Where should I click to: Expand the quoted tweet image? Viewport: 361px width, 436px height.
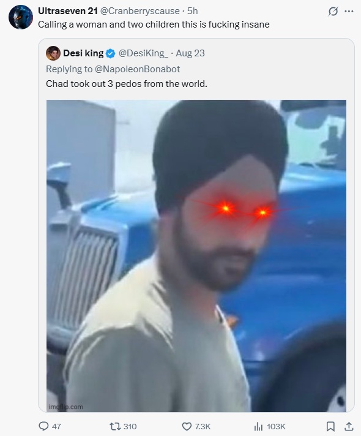[x=196, y=255]
